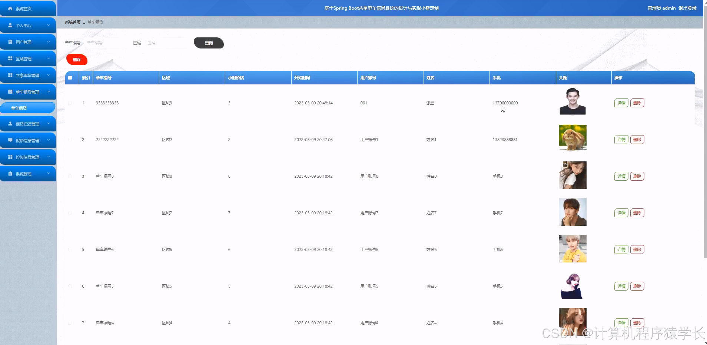Click the rabbit avatar for 姓名1

coord(572,138)
